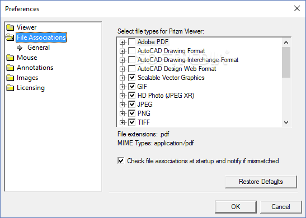
Task: Click the Licensing folder icon
Action: coord(10,88)
